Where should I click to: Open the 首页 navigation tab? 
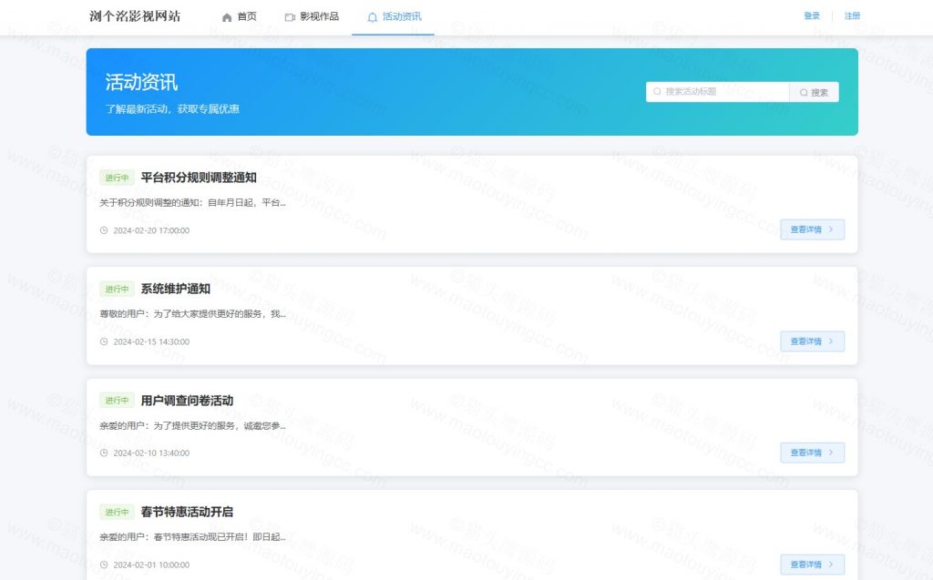coord(240,17)
